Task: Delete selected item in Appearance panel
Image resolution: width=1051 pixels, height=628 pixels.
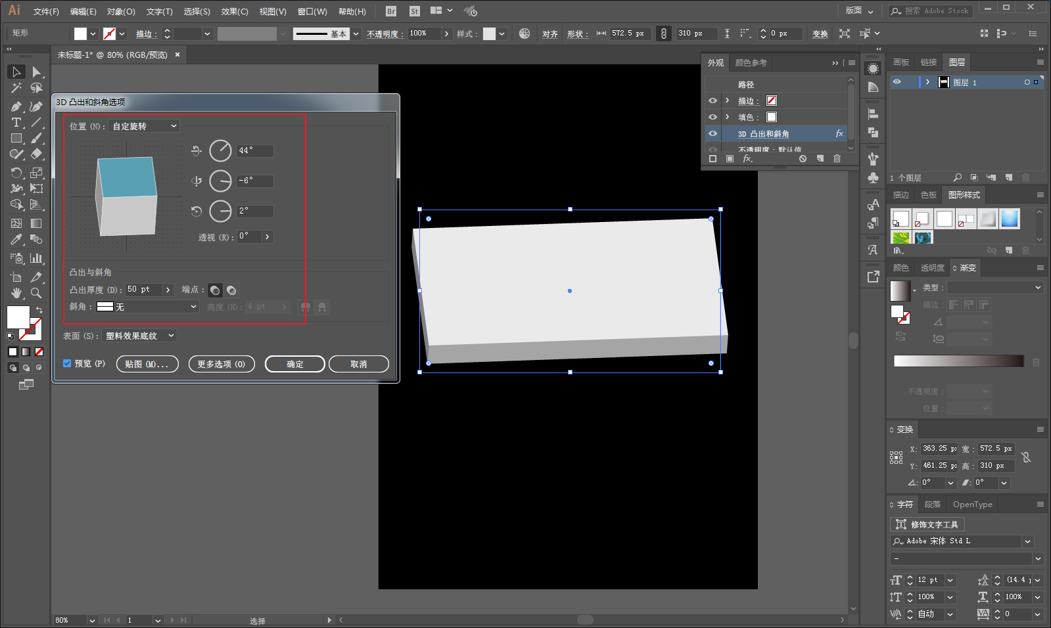Action: pyautogui.click(x=837, y=159)
